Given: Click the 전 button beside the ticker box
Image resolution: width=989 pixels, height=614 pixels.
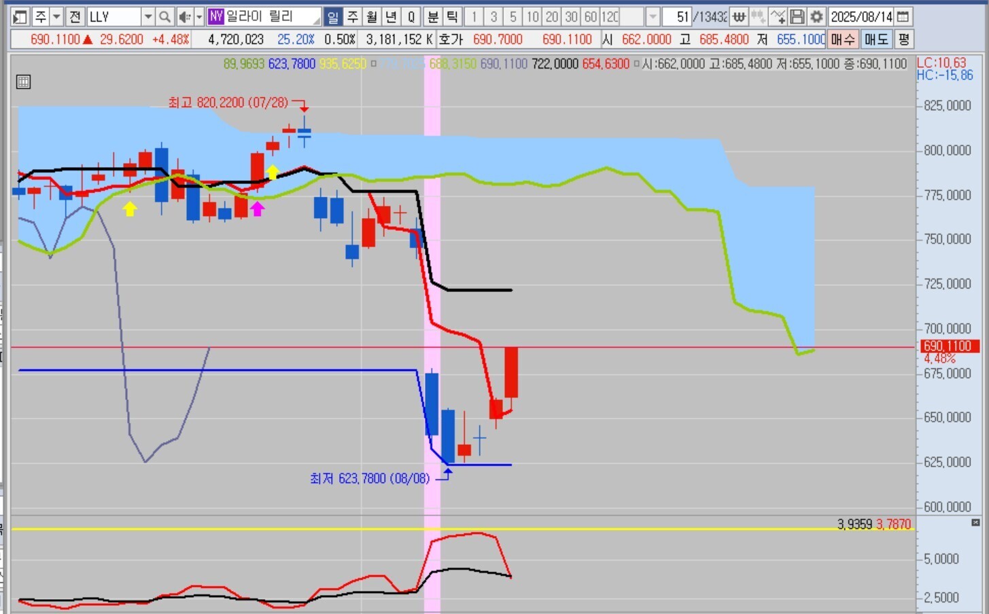Looking at the screenshot, I should click(x=75, y=16).
